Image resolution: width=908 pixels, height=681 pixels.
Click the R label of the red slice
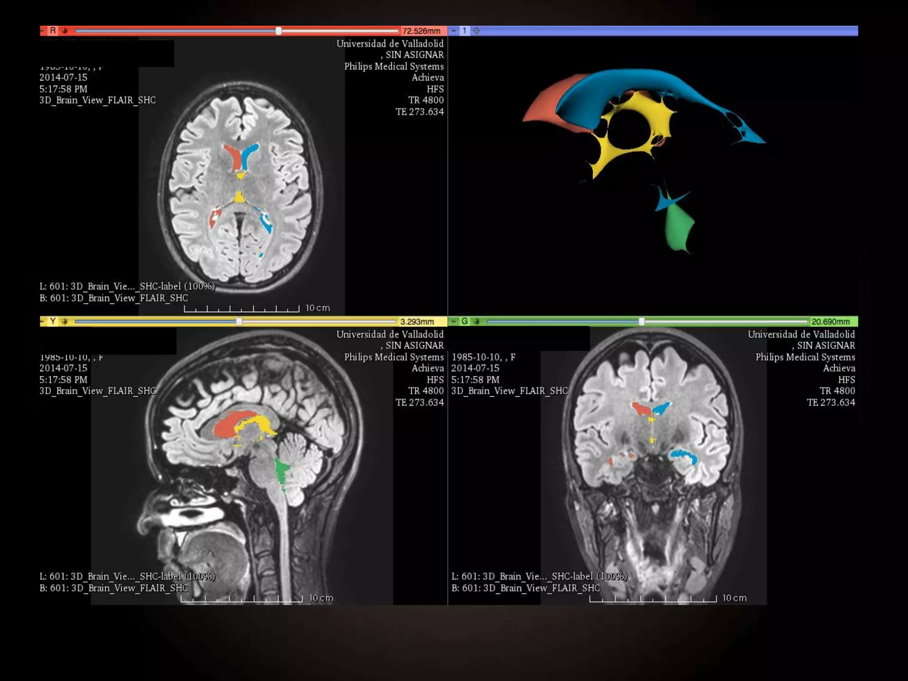point(53,31)
